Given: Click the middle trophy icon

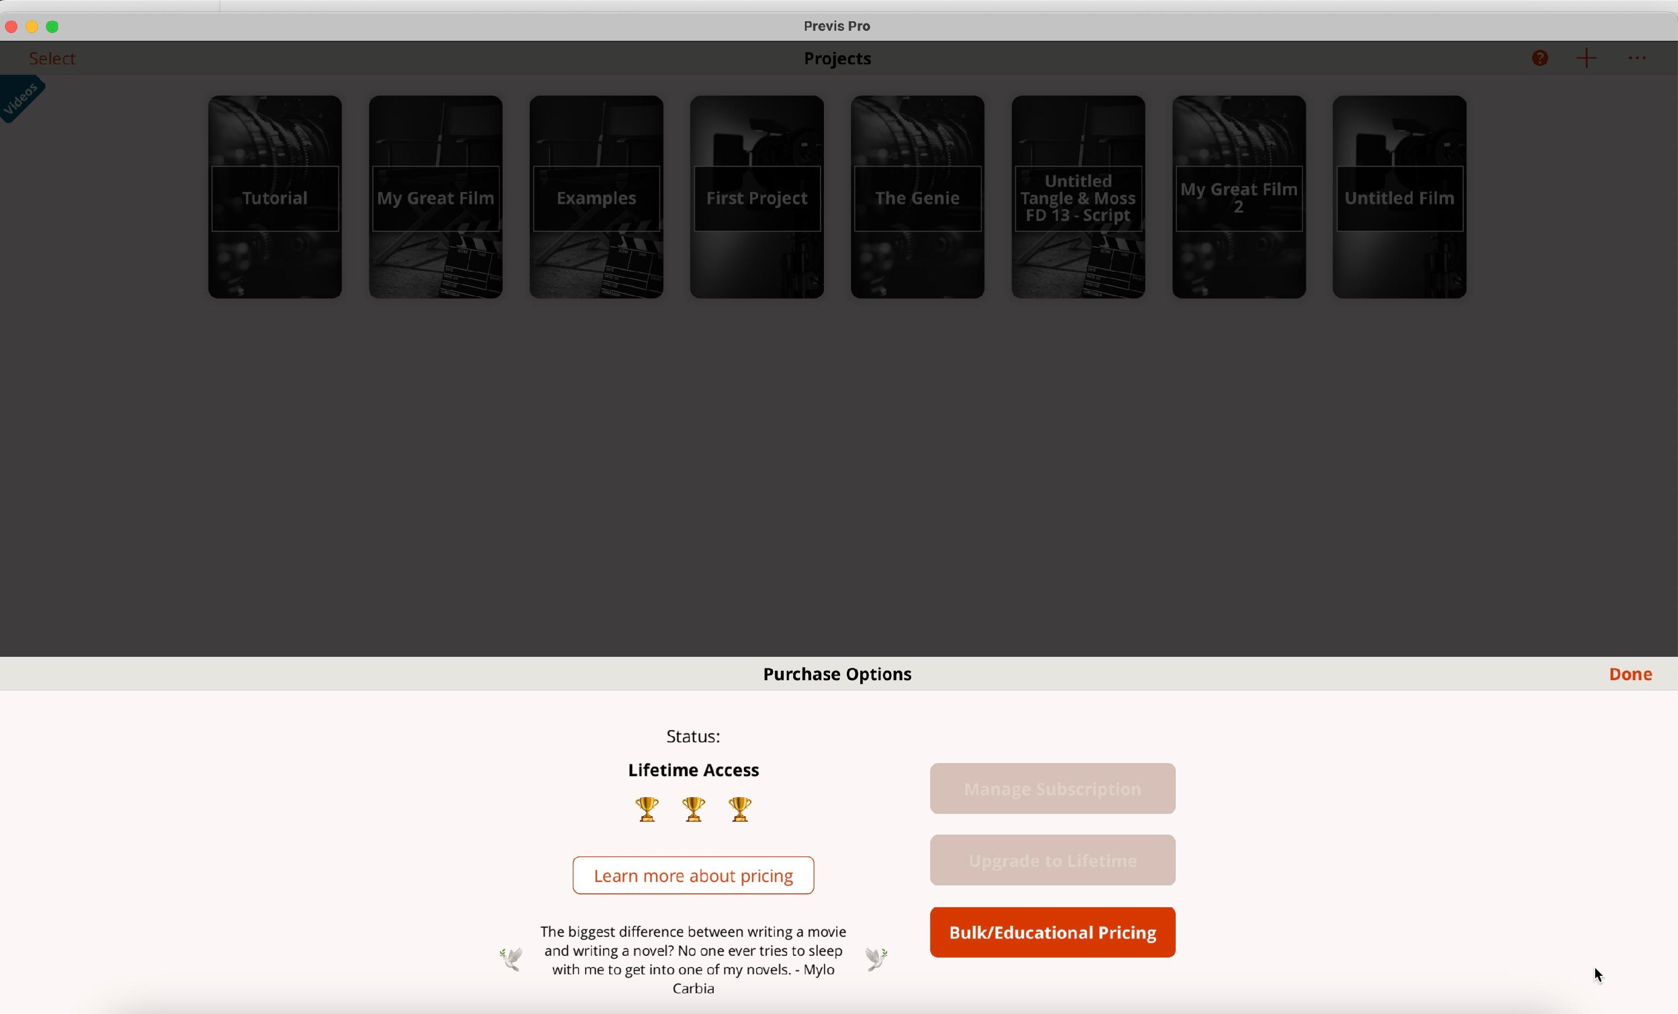Looking at the screenshot, I should tap(692, 809).
